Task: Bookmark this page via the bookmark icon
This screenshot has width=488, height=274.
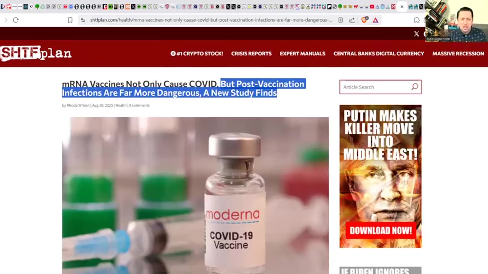Action: [x=70, y=20]
